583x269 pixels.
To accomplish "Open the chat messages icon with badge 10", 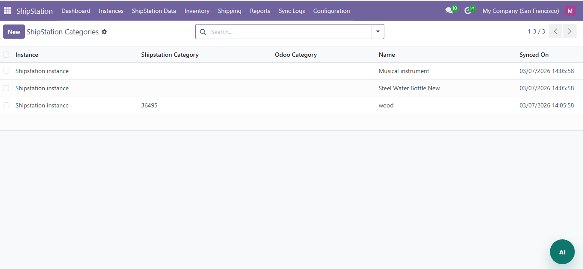I will click(x=449, y=11).
